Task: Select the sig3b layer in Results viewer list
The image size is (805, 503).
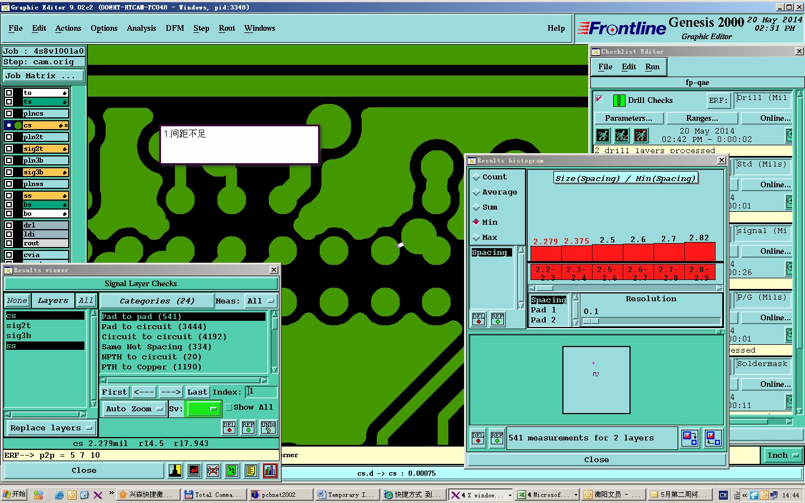Action: pos(45,336)
